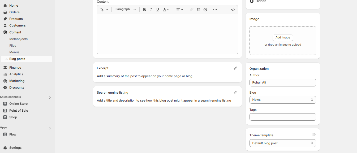Click the Excerpt summary description text
The image size is (357, 153).
(x=145, y=76)
